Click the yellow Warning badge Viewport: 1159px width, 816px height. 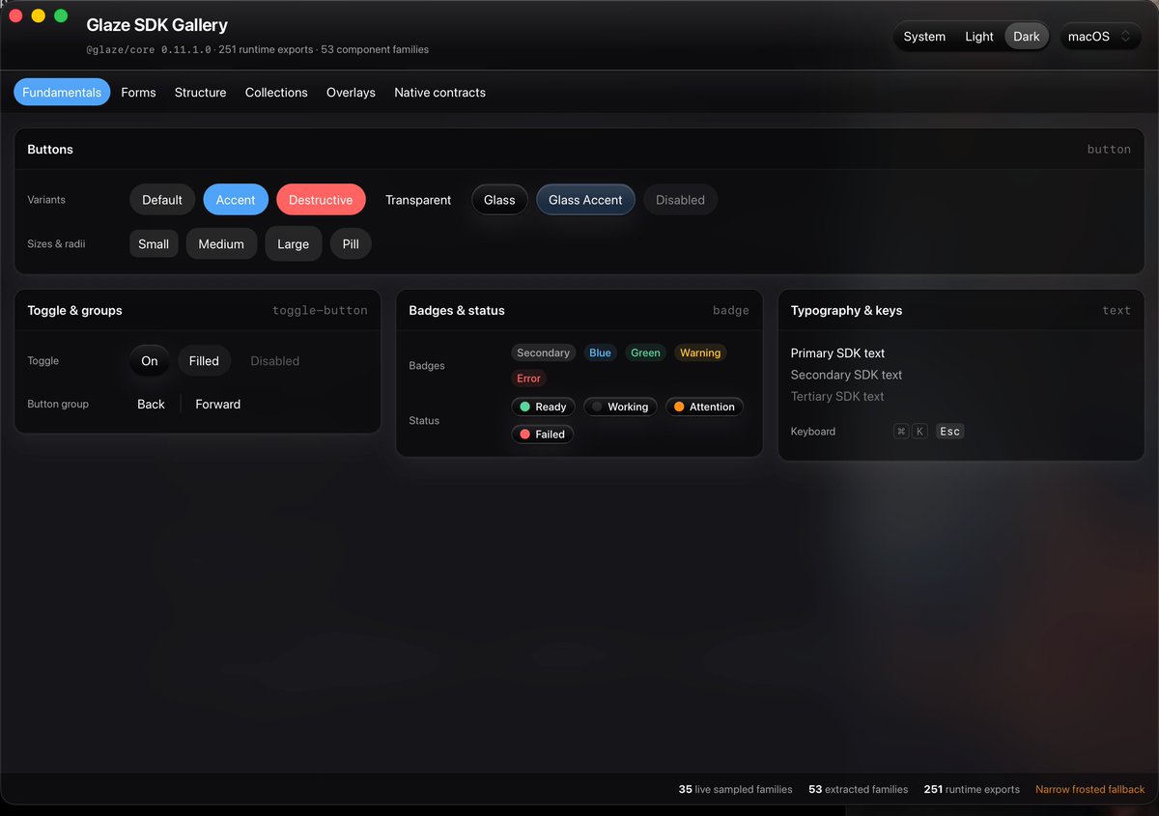click(x=700, y=353)
